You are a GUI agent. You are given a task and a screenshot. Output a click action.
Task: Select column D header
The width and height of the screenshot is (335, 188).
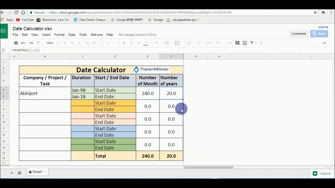pyautogui.click(x=115, y=56)
